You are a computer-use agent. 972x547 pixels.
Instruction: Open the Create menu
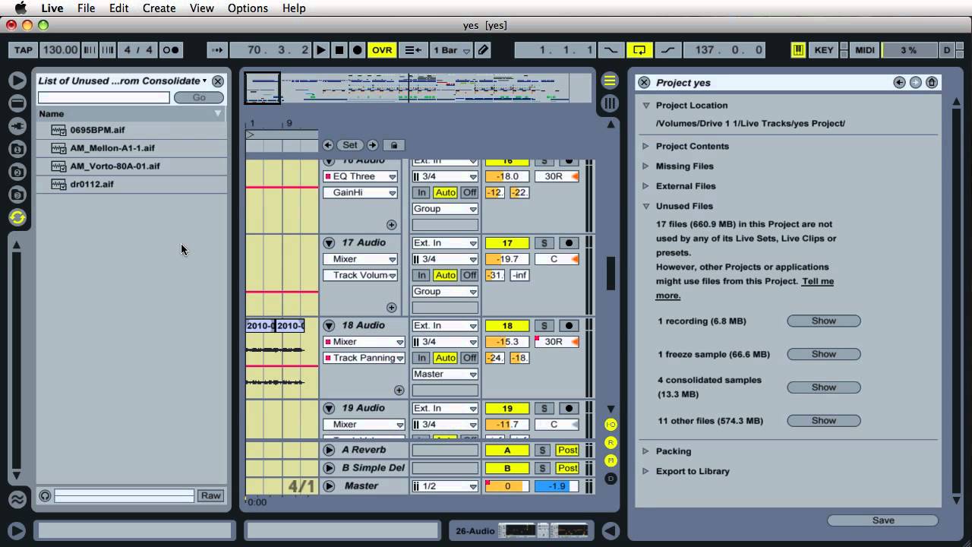click(159, 8)
